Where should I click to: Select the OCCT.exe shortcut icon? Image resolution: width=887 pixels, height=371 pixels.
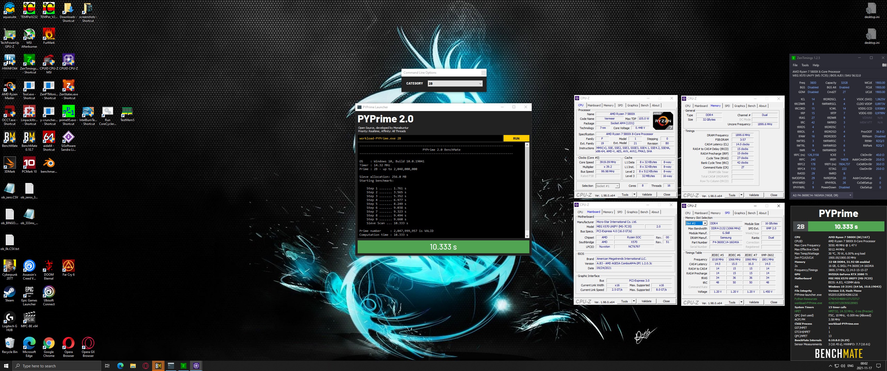[x=10, y=116]
